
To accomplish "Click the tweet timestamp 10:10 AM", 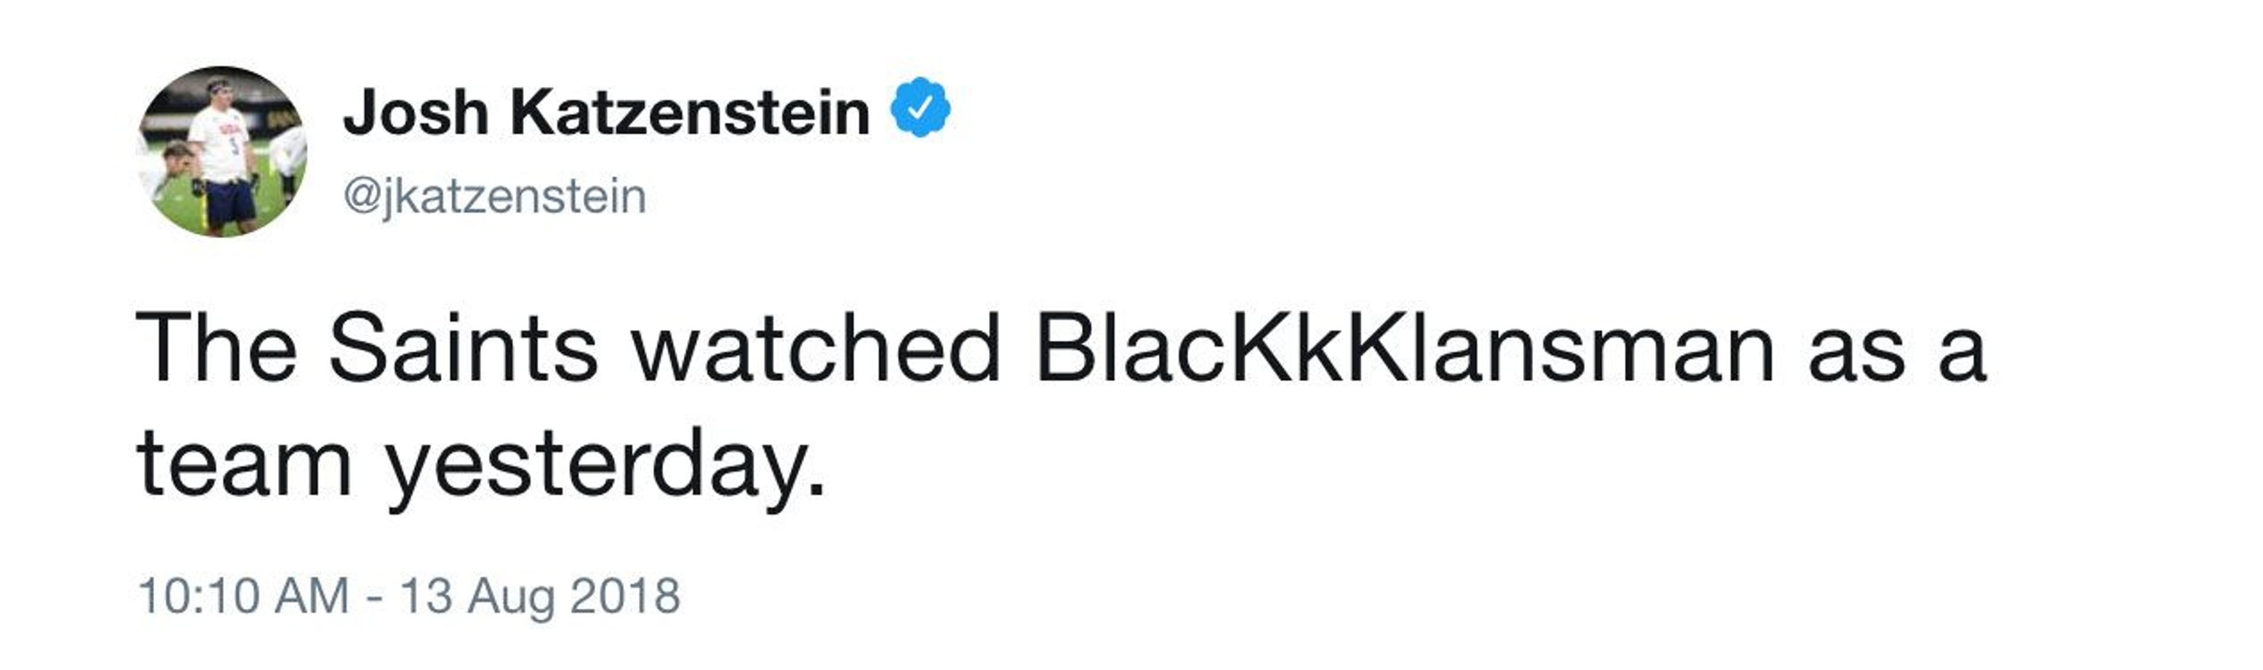I will (243, 596).
